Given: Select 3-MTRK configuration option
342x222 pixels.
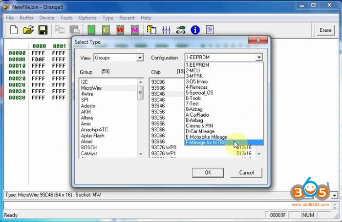Looking at the screenshot, I should pyautogui.click(x=224, y=76).
